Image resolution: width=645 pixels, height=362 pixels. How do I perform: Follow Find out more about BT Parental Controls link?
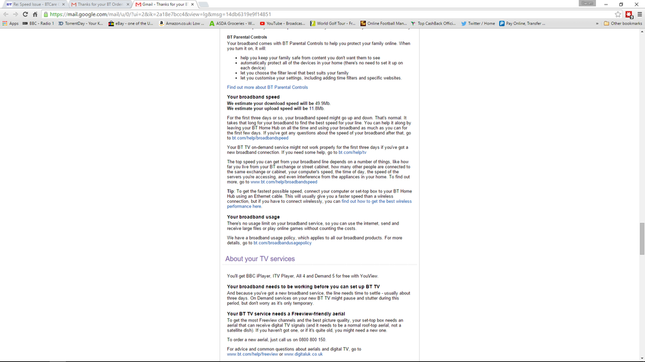267,88
